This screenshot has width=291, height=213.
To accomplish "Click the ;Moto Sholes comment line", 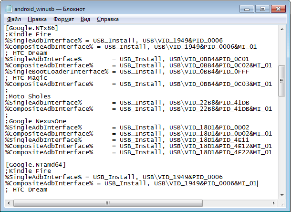I will (28, 96).
